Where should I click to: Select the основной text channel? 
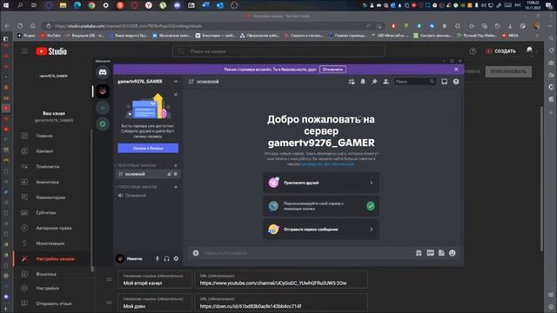[x=148, y=174]
